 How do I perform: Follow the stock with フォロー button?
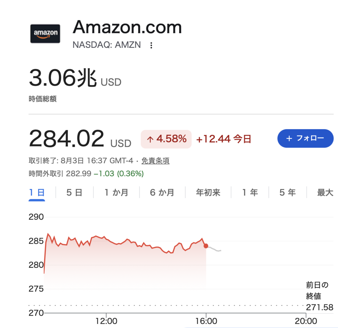pyautogui.click(x=305, y=138)
